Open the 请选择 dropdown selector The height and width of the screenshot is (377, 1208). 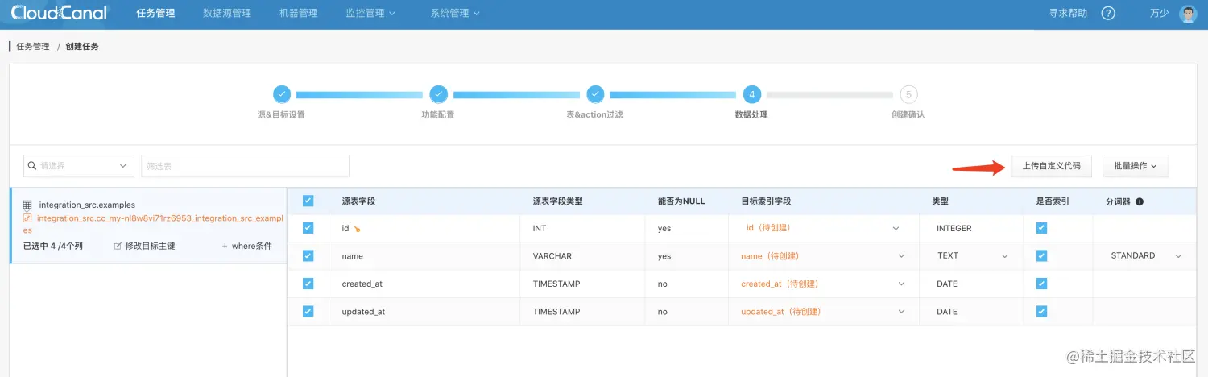pyautogui.click(x=79, y=166)
